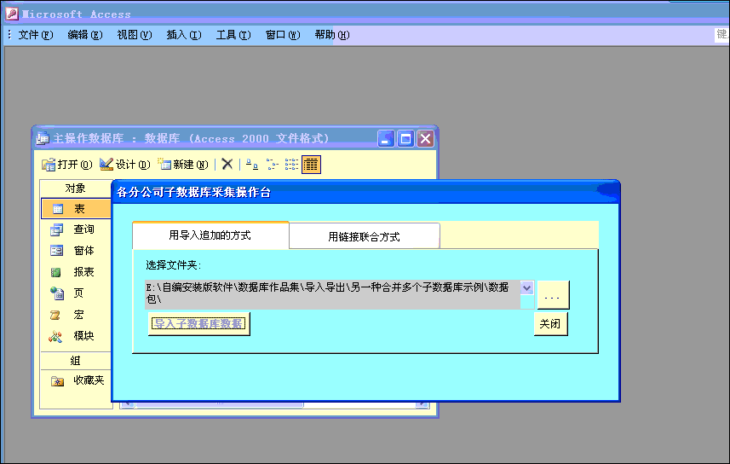Switch to small icons view
The width and height of the screenshot is (730, 464).
point(272,164)
